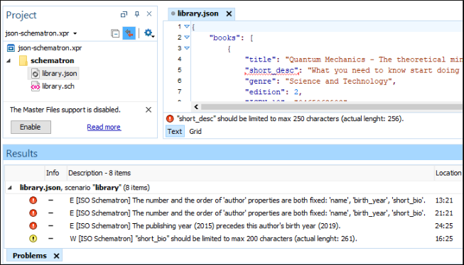Switch to the library.json editor tab
The width and height of the screenshot is (464, 265).
pyautogui.click(x=198, y=13)
